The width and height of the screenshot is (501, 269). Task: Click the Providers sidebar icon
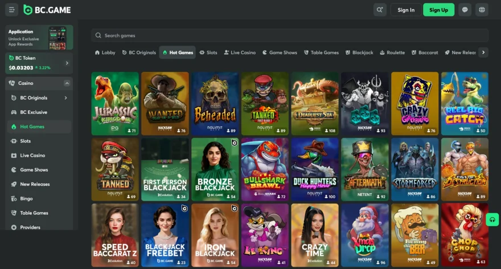click(x=14, y=227)
